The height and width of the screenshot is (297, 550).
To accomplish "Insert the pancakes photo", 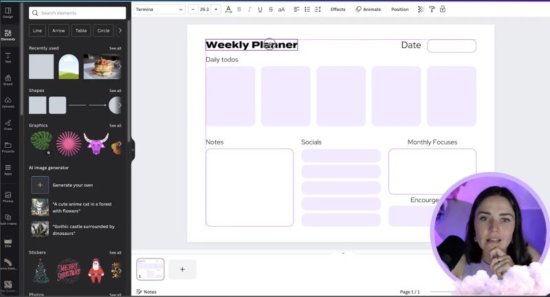I will pos(102,67).
